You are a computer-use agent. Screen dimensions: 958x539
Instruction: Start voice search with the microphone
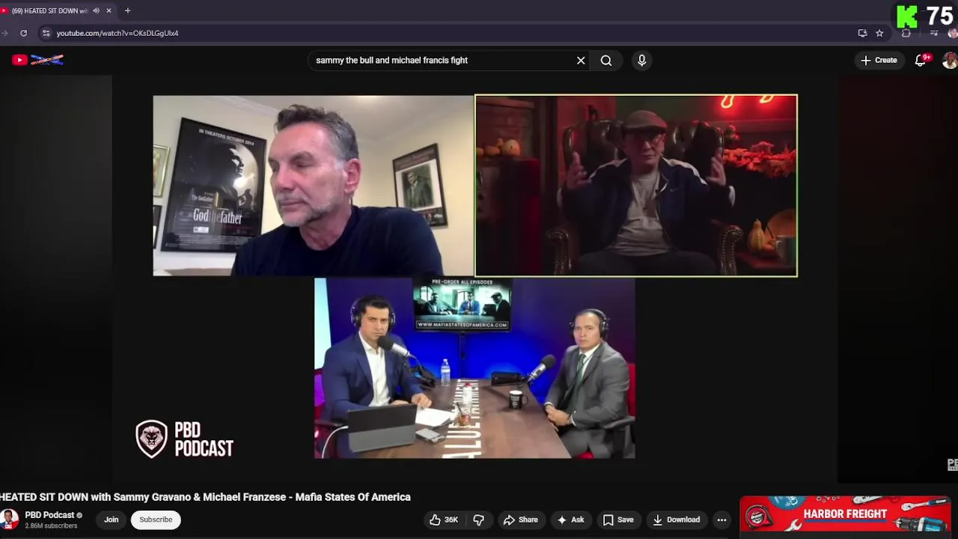641,61
